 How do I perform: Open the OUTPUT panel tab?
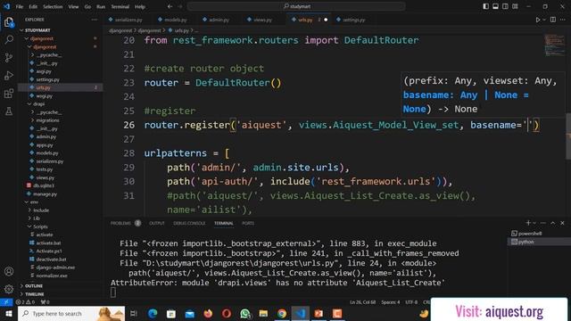157,223
